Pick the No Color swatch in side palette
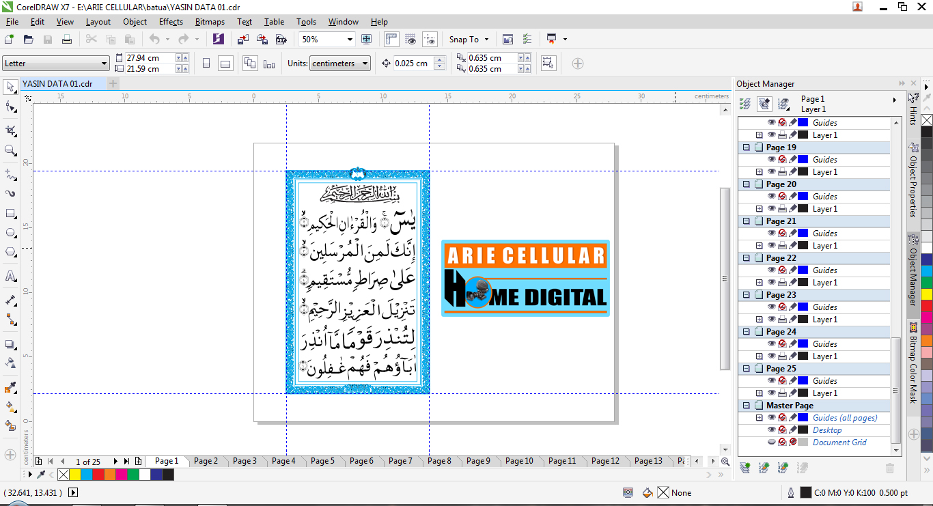Viewport: 933px width, 506px height. click(x=926, y=120)
